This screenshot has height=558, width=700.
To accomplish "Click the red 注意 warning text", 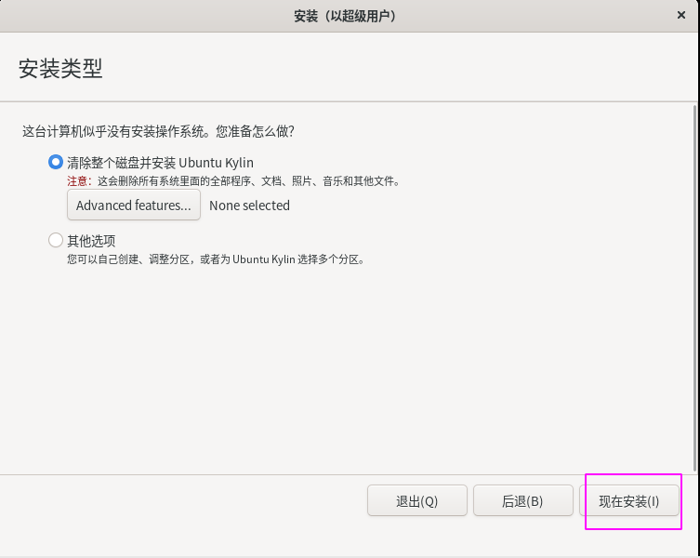I will pyautogui.click(x=79, y=181).
